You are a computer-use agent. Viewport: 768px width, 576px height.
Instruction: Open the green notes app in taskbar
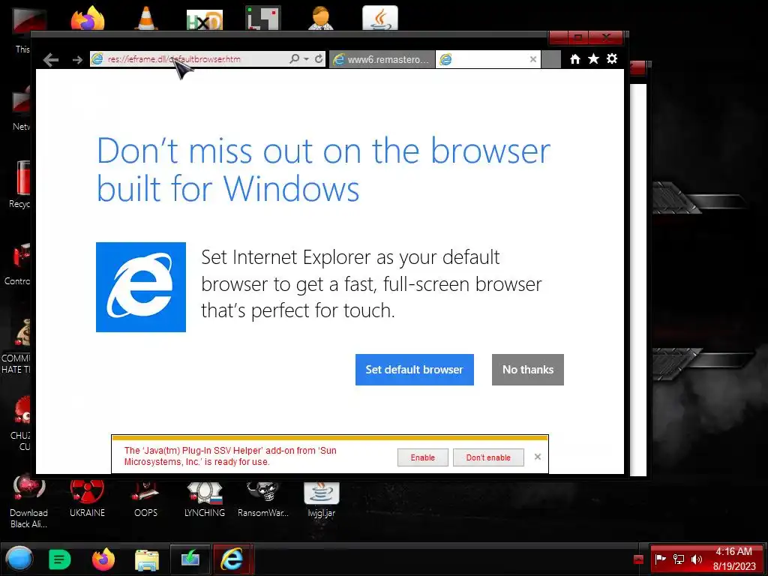tap(60, 559)
